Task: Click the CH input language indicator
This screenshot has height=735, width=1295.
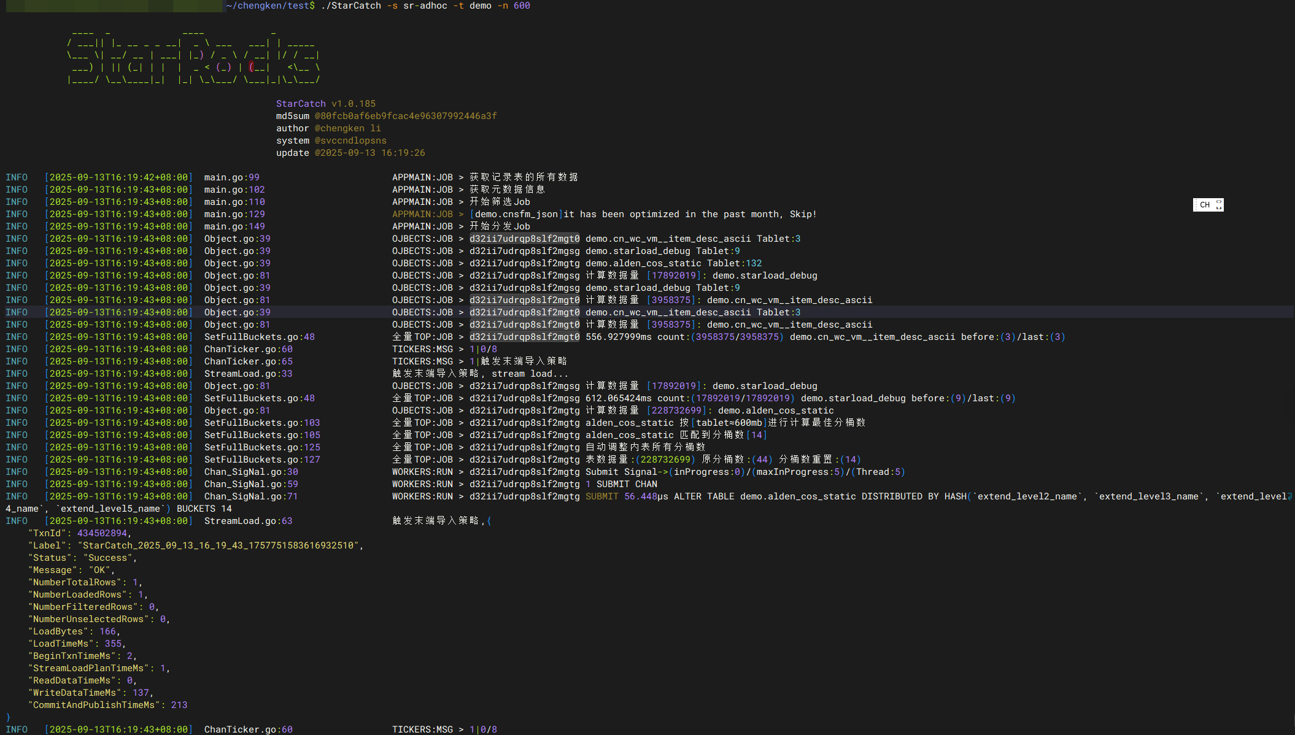Action: pos(1205,205)
